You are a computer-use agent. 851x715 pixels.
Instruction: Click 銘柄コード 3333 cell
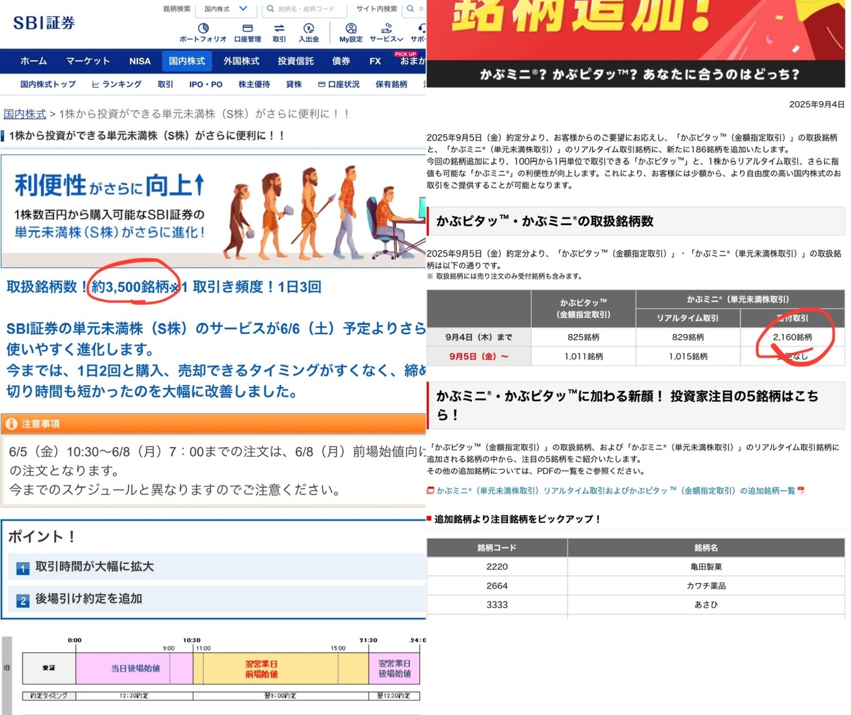pyautogui.click(x=497, y=605)
